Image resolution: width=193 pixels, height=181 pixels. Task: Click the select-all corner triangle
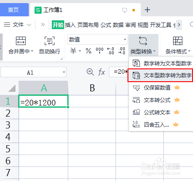[12, 88]
